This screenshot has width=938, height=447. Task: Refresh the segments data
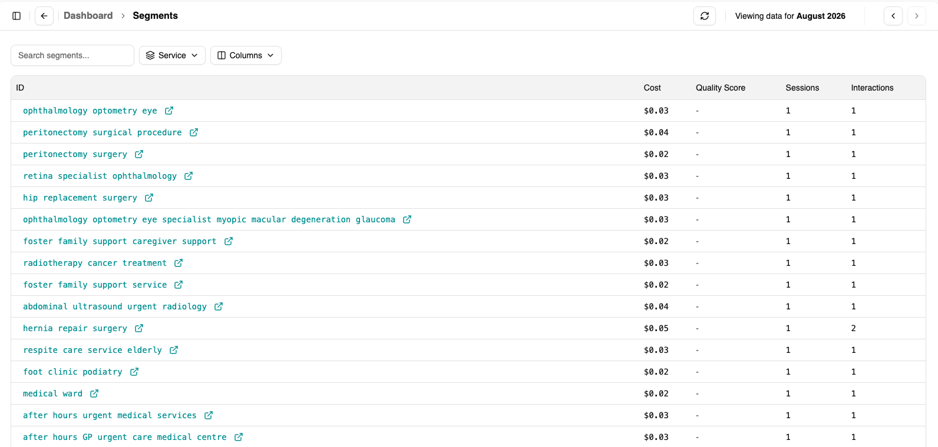coord(705,16)
